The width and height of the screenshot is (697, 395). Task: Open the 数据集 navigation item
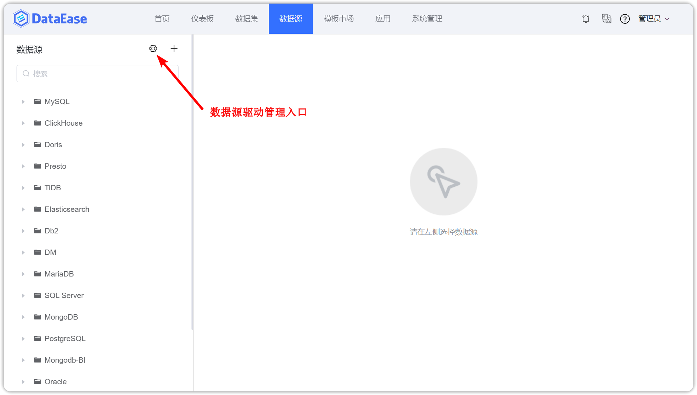click(x=246, y=19)
